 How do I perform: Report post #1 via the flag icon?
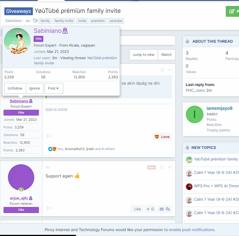point(49,136)
